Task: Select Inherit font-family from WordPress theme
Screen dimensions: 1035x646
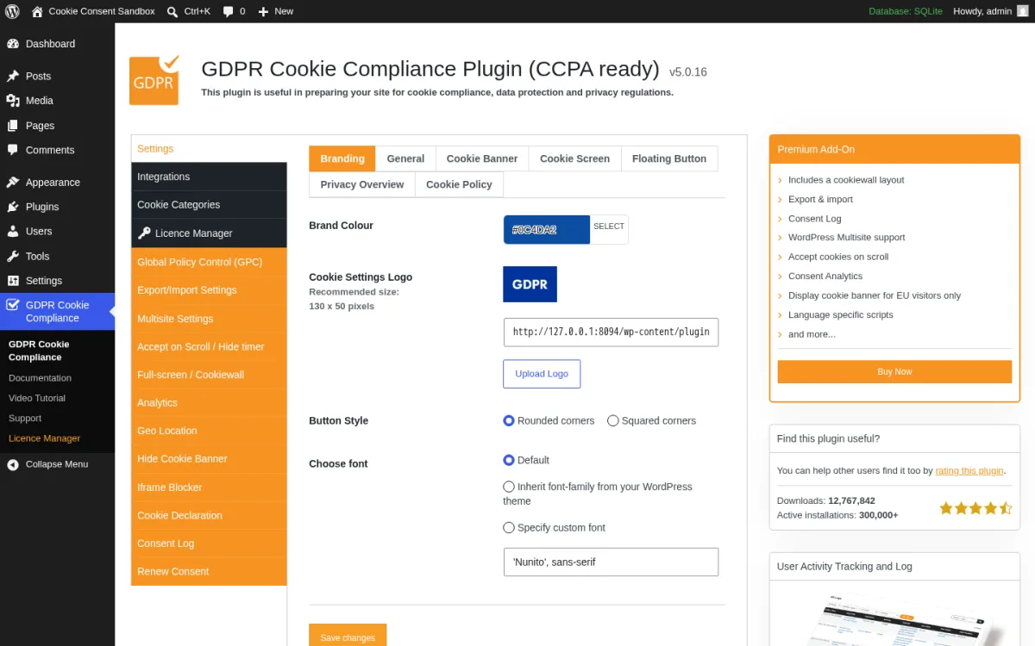Action: coord(509,487)
